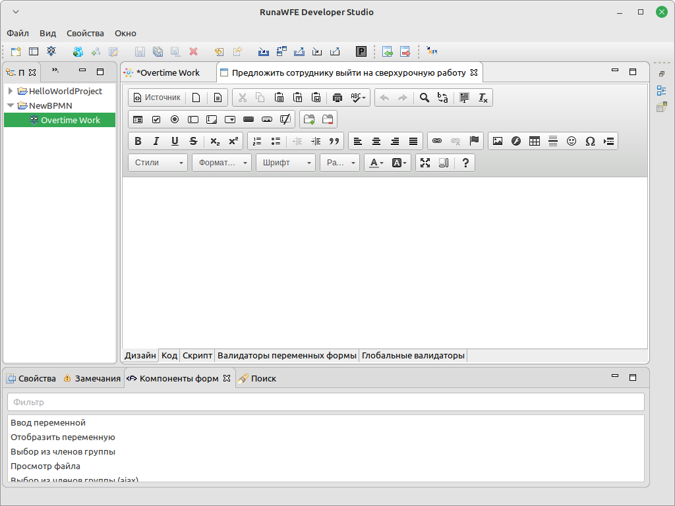Insert a special character (Omega)
This screenshot has height=506, width=675.
coord(590,141)
